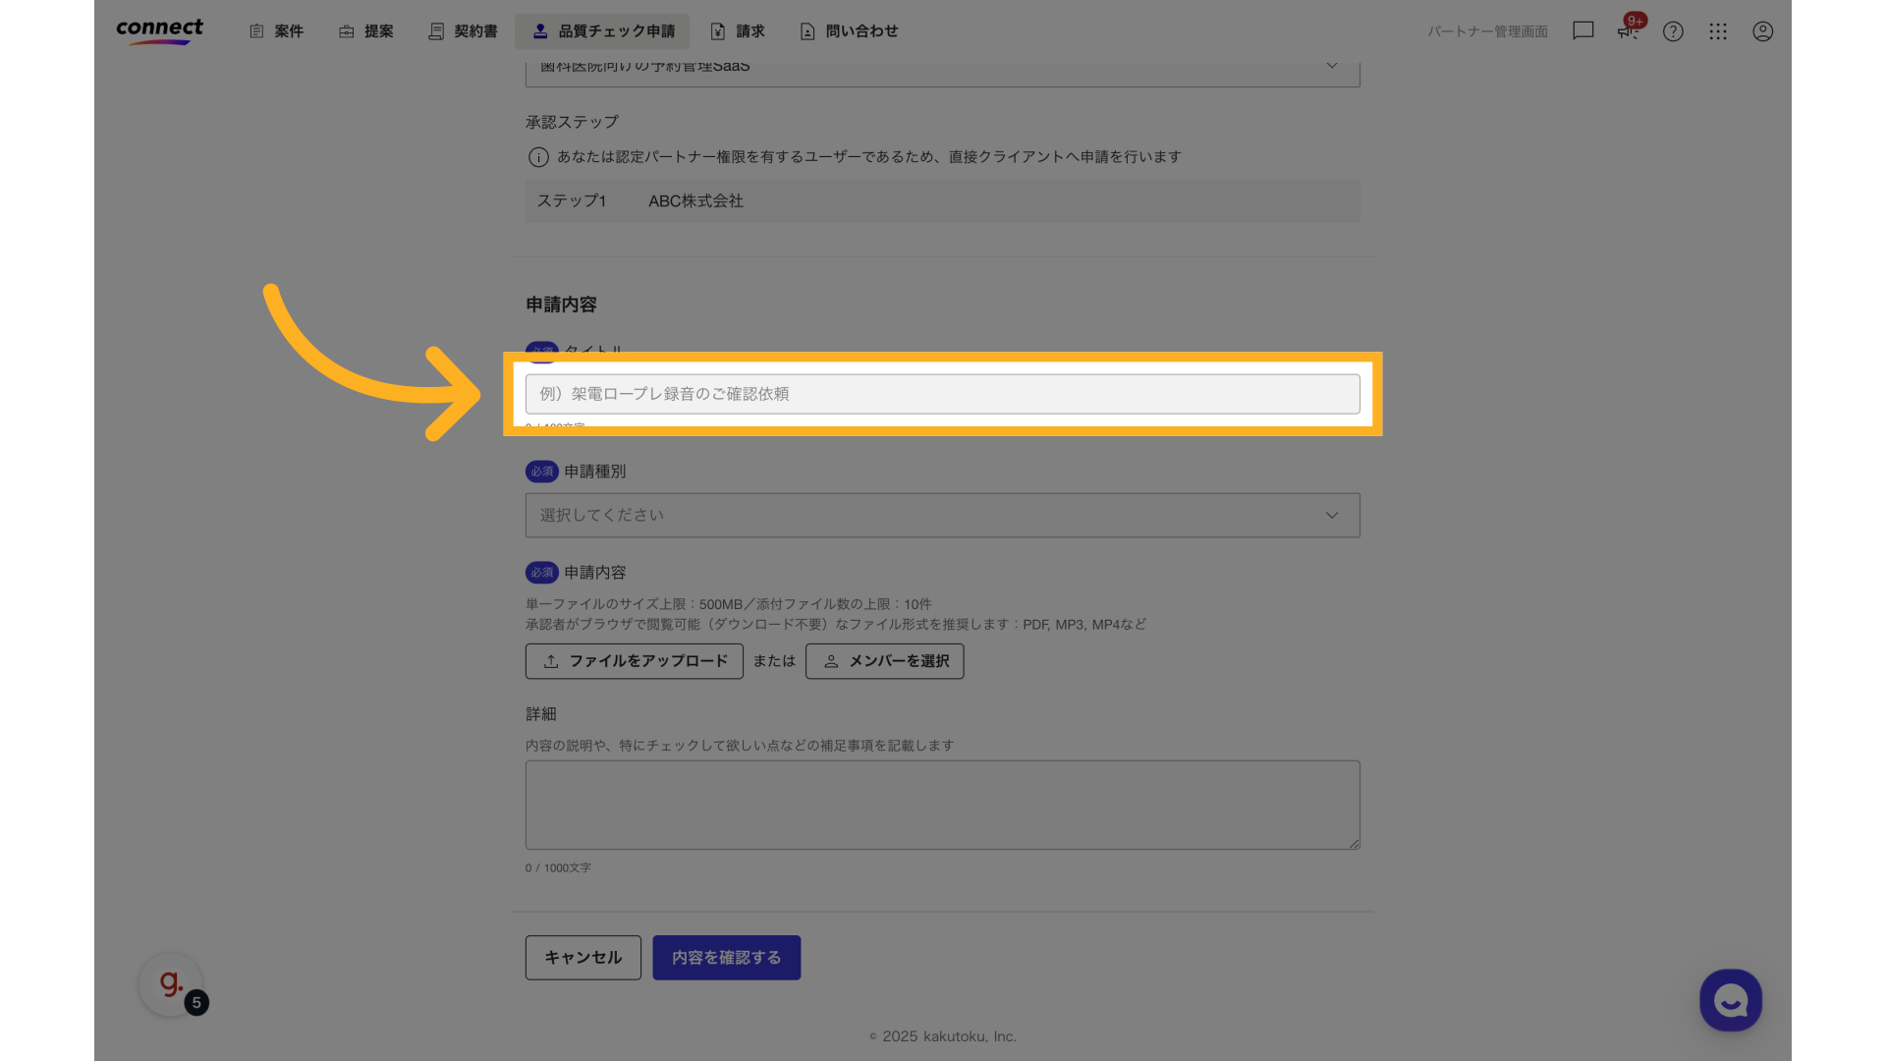
Task: Focus the highlighted タイトル input field
Action: pyautogui.click(x=942, y=394)
